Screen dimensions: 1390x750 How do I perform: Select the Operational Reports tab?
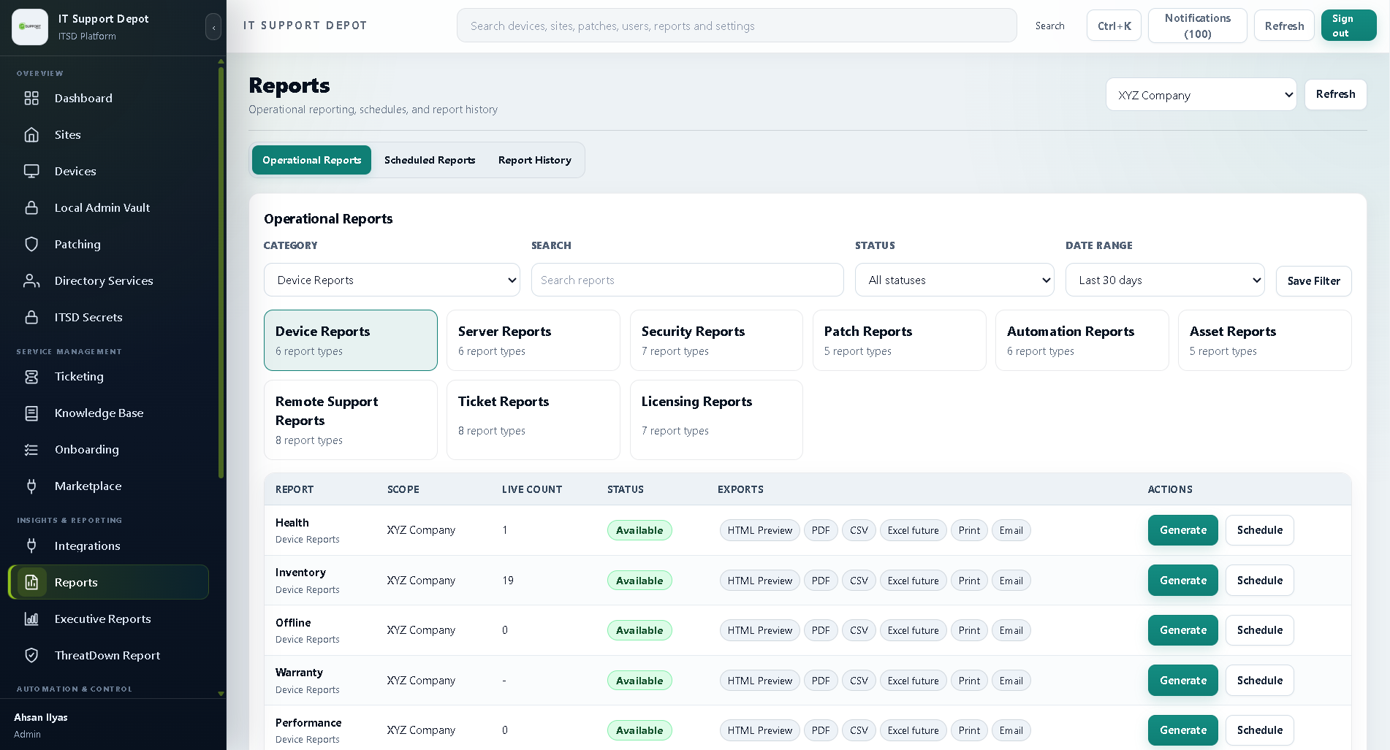[311, 160]
